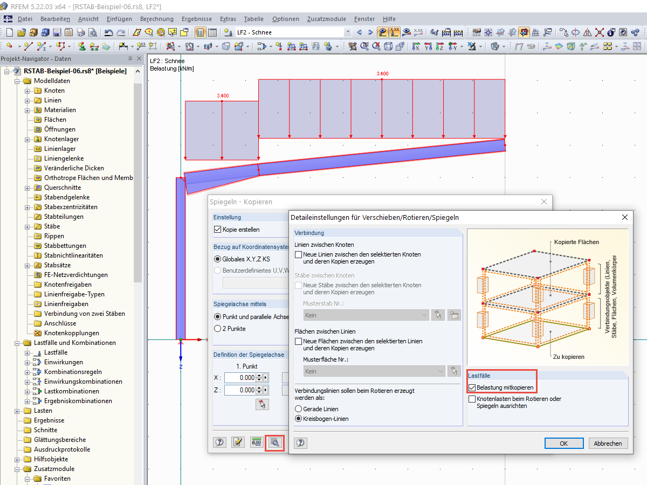The height and width of the screenshot is (485, 647).
Task: Open the Berechnung menu
Action: point(156,19)
